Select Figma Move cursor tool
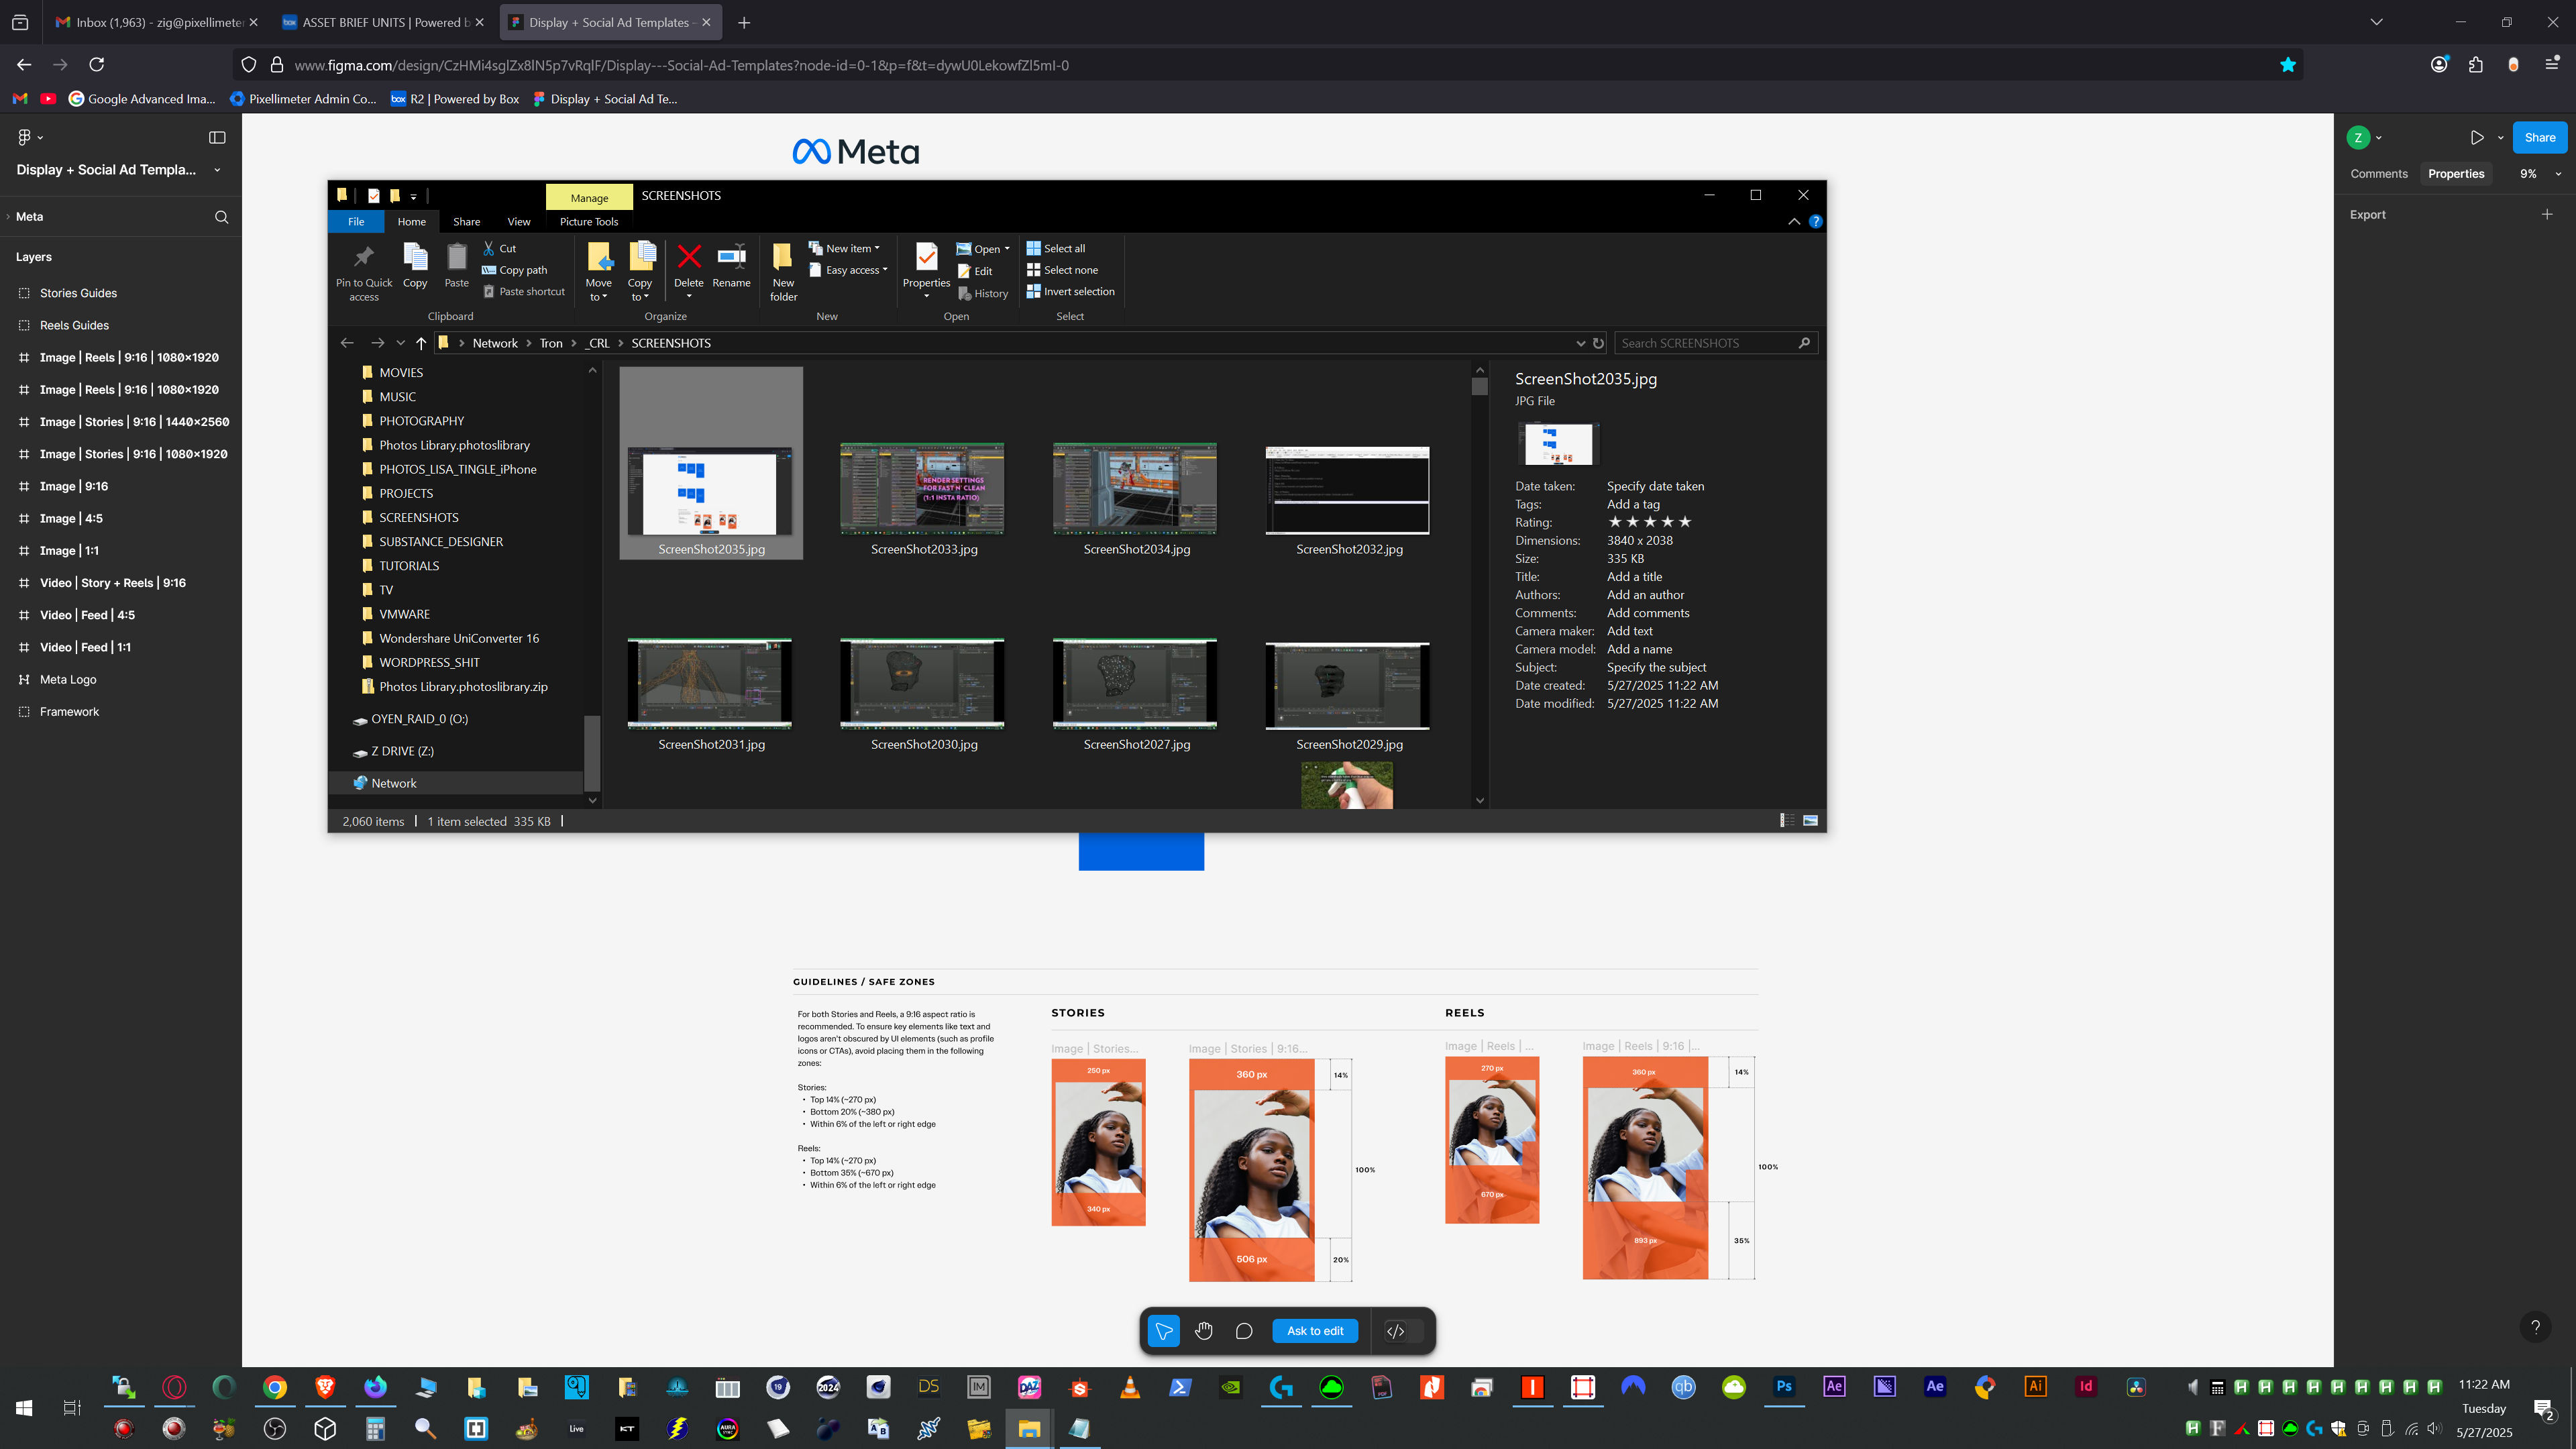 click(1163, 1331)
